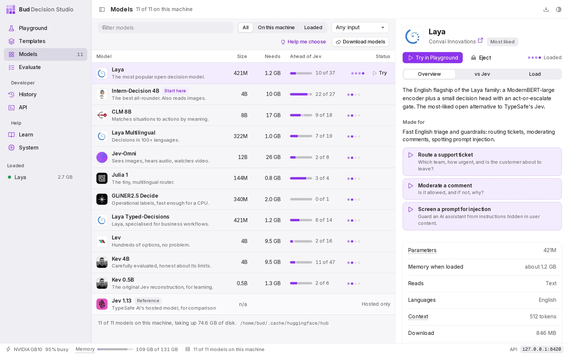
Task: Click the GLiNER2.5 Decide star icon
Action: [102, 199]
